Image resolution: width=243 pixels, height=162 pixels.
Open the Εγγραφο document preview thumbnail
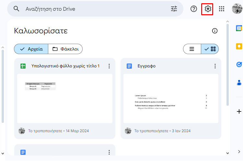[x=171, y=98]
